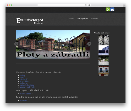Open the Kontakt menu item
131x111 pixels.
[95, 19]
